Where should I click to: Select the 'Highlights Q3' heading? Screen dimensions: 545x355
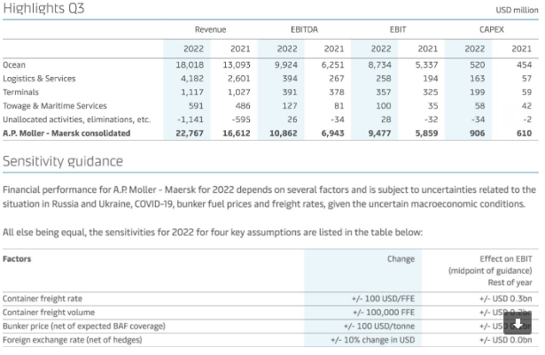tap(43, 8)
